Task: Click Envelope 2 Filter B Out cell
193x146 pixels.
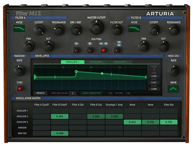Action: tap(96, 116)
